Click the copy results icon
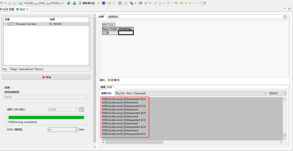The image size is (293, 151). [x=285, y=17]
